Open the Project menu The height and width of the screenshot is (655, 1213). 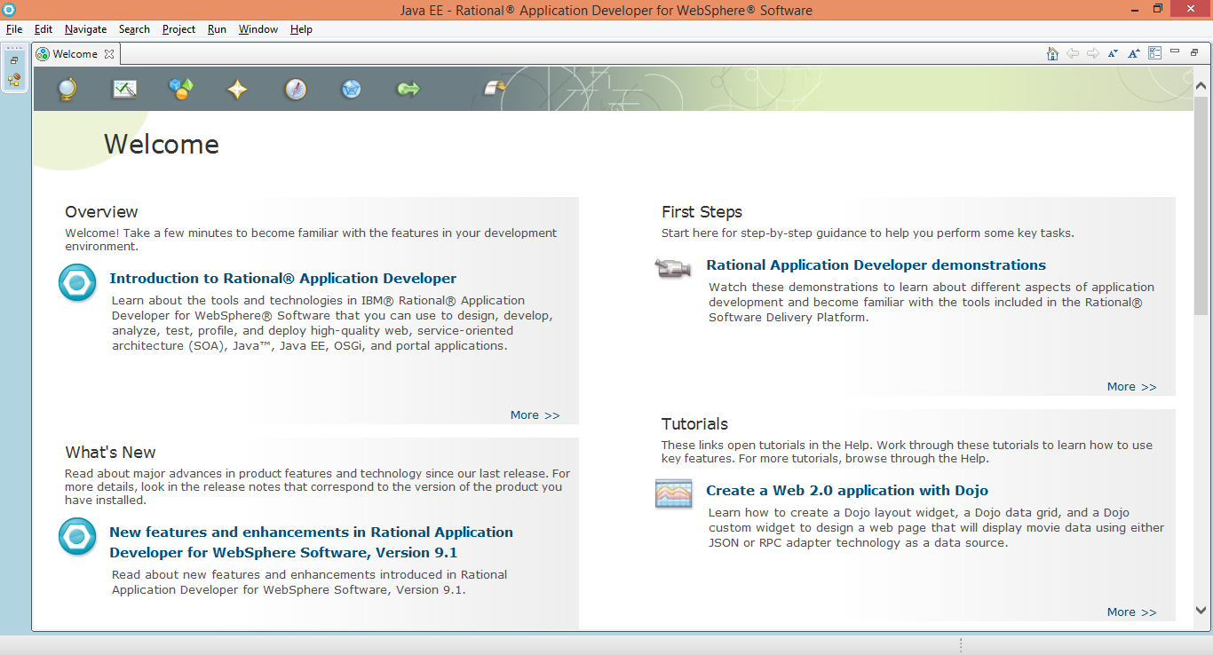click(x=178, y=29)
